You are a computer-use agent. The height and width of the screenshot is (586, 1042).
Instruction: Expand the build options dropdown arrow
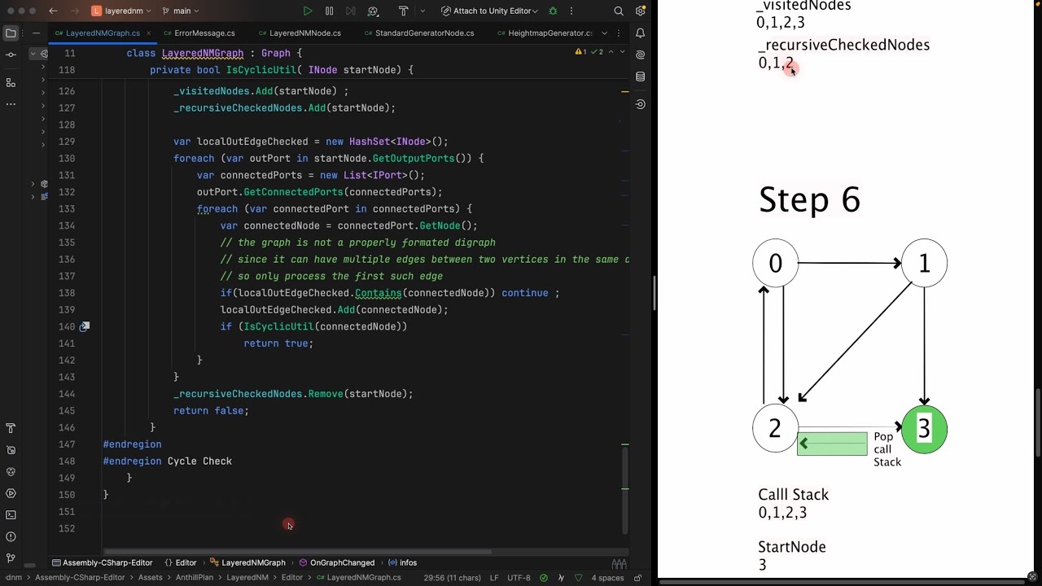tap(422, 11)
